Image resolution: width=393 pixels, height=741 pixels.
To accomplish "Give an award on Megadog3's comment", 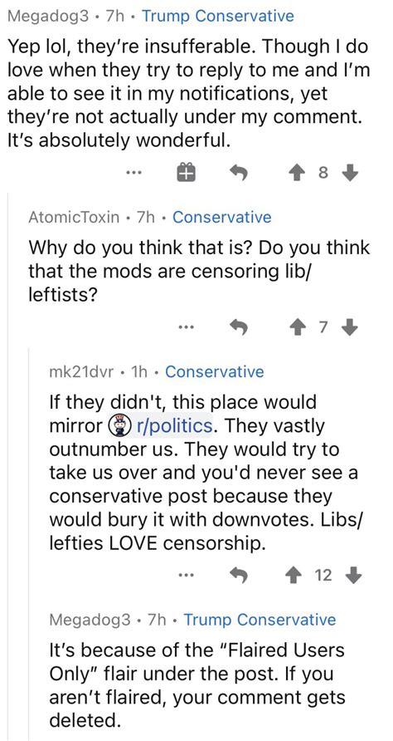I will 186,174.
